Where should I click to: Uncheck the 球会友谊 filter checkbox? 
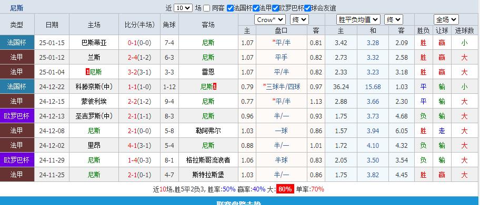pos(308,8)
